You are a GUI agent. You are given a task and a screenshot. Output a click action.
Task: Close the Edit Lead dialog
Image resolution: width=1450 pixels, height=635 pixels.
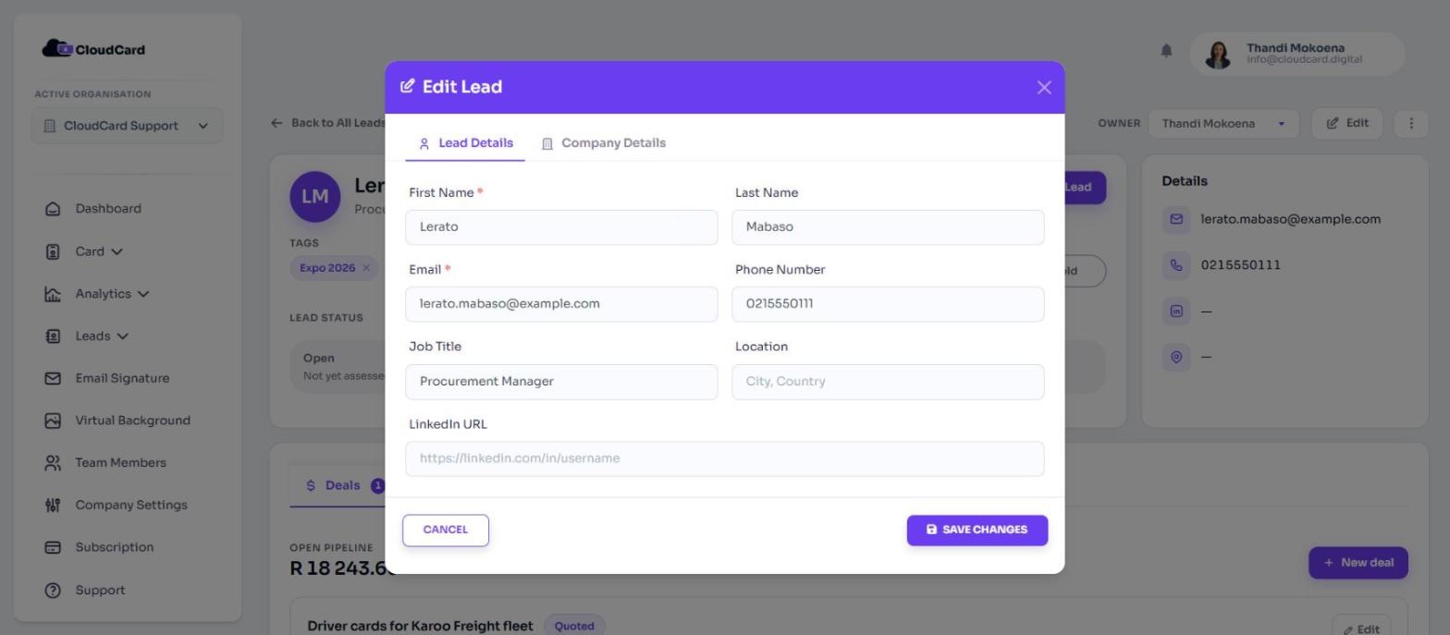click(x=1044, y=87)
